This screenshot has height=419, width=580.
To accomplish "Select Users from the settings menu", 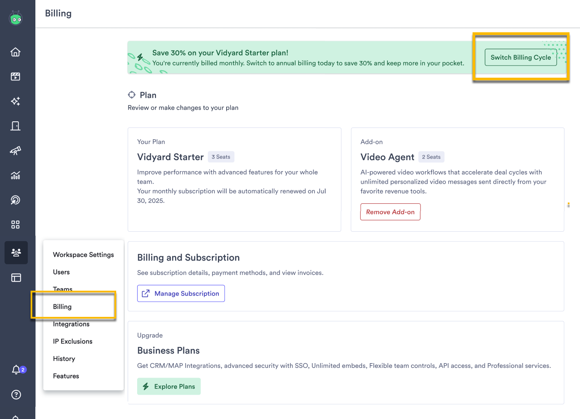I will click(61, 272).
